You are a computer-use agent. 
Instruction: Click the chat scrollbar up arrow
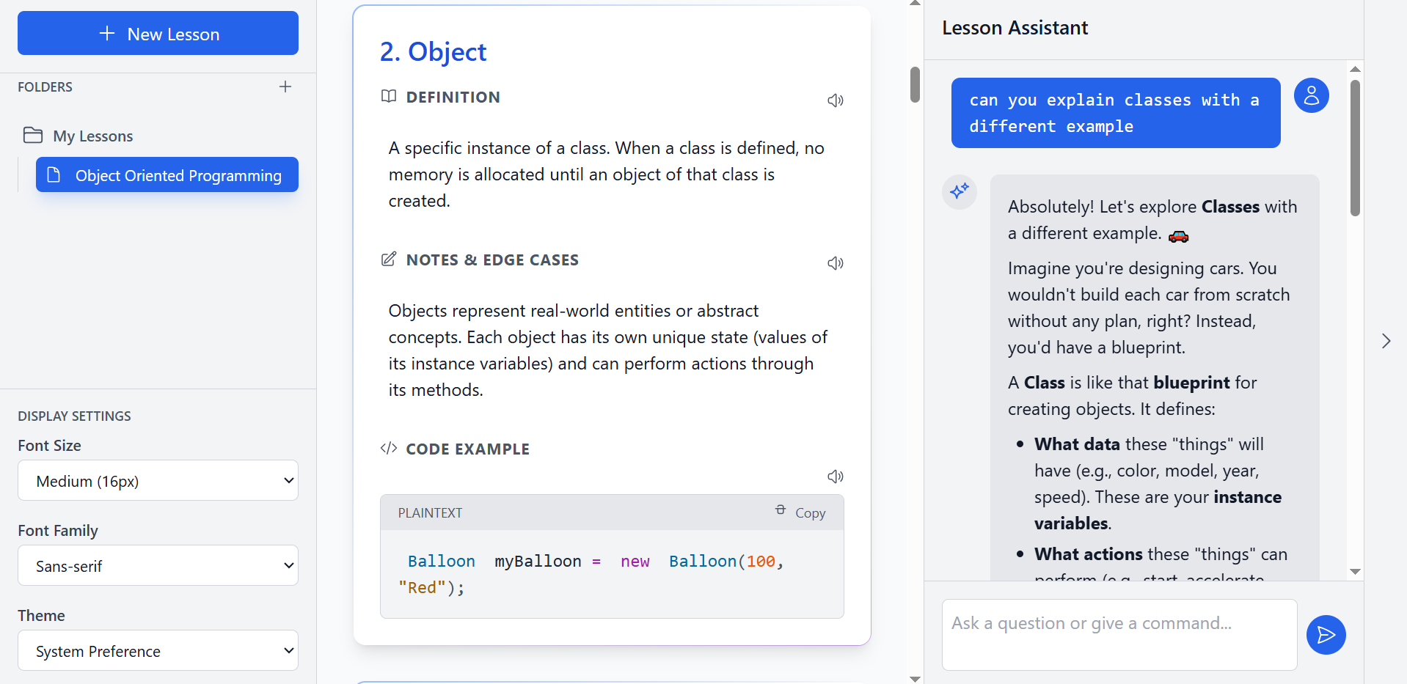[1355, 69]
